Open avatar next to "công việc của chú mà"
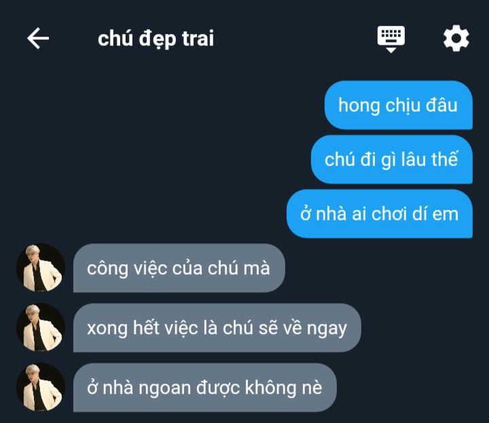This screenshot has width=489, height=423. pyautogui.click(x=41, y=268)
